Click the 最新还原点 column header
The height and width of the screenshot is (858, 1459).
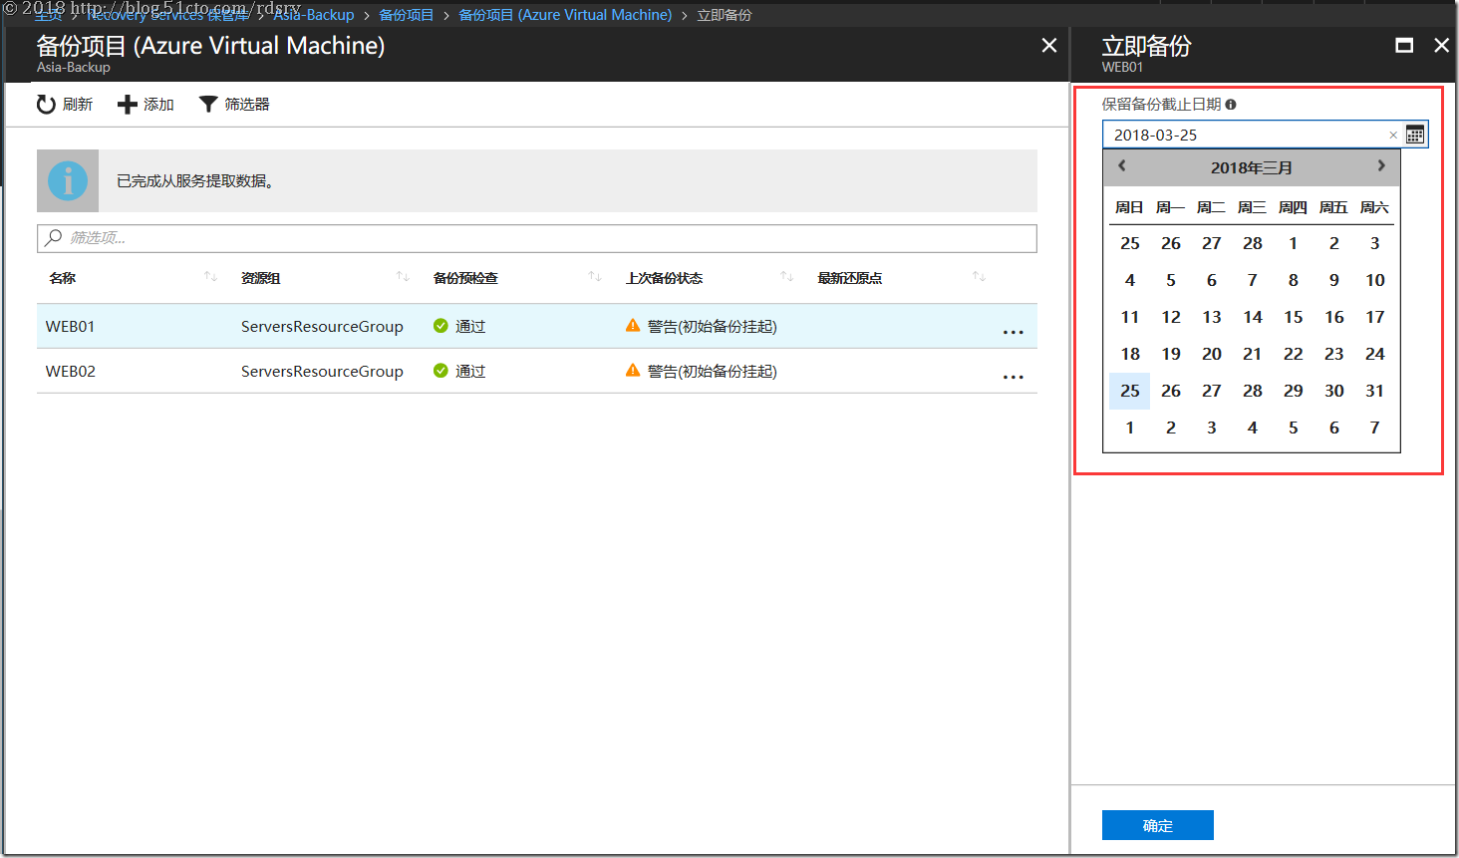coord(850,278)
